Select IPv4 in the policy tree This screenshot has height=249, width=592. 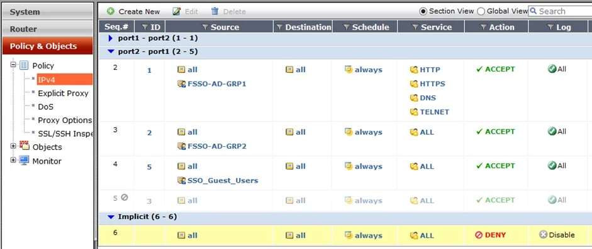click(x=65, y=80)
